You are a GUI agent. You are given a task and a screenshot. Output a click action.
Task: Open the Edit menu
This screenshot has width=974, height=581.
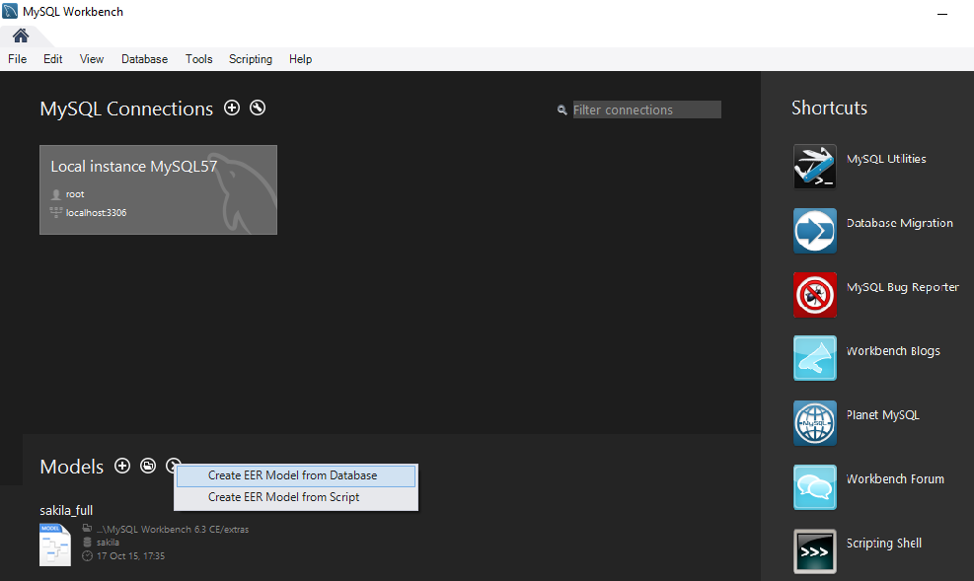[x=53, y=59]
